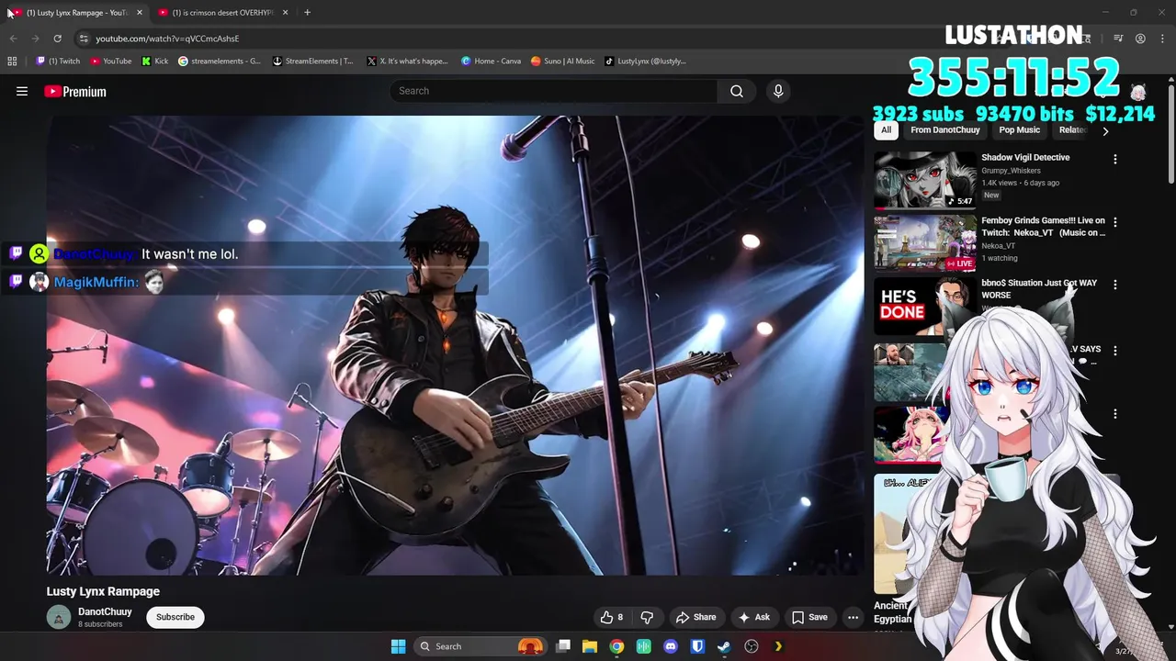Open options for Femboy Grinds Games stream
This screenshot has height=661, width=1176.
(1115, 222)
